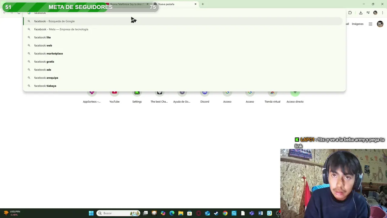
Task: Open Microsoft Word from taskbar
Action: click(x=260, y=213)
